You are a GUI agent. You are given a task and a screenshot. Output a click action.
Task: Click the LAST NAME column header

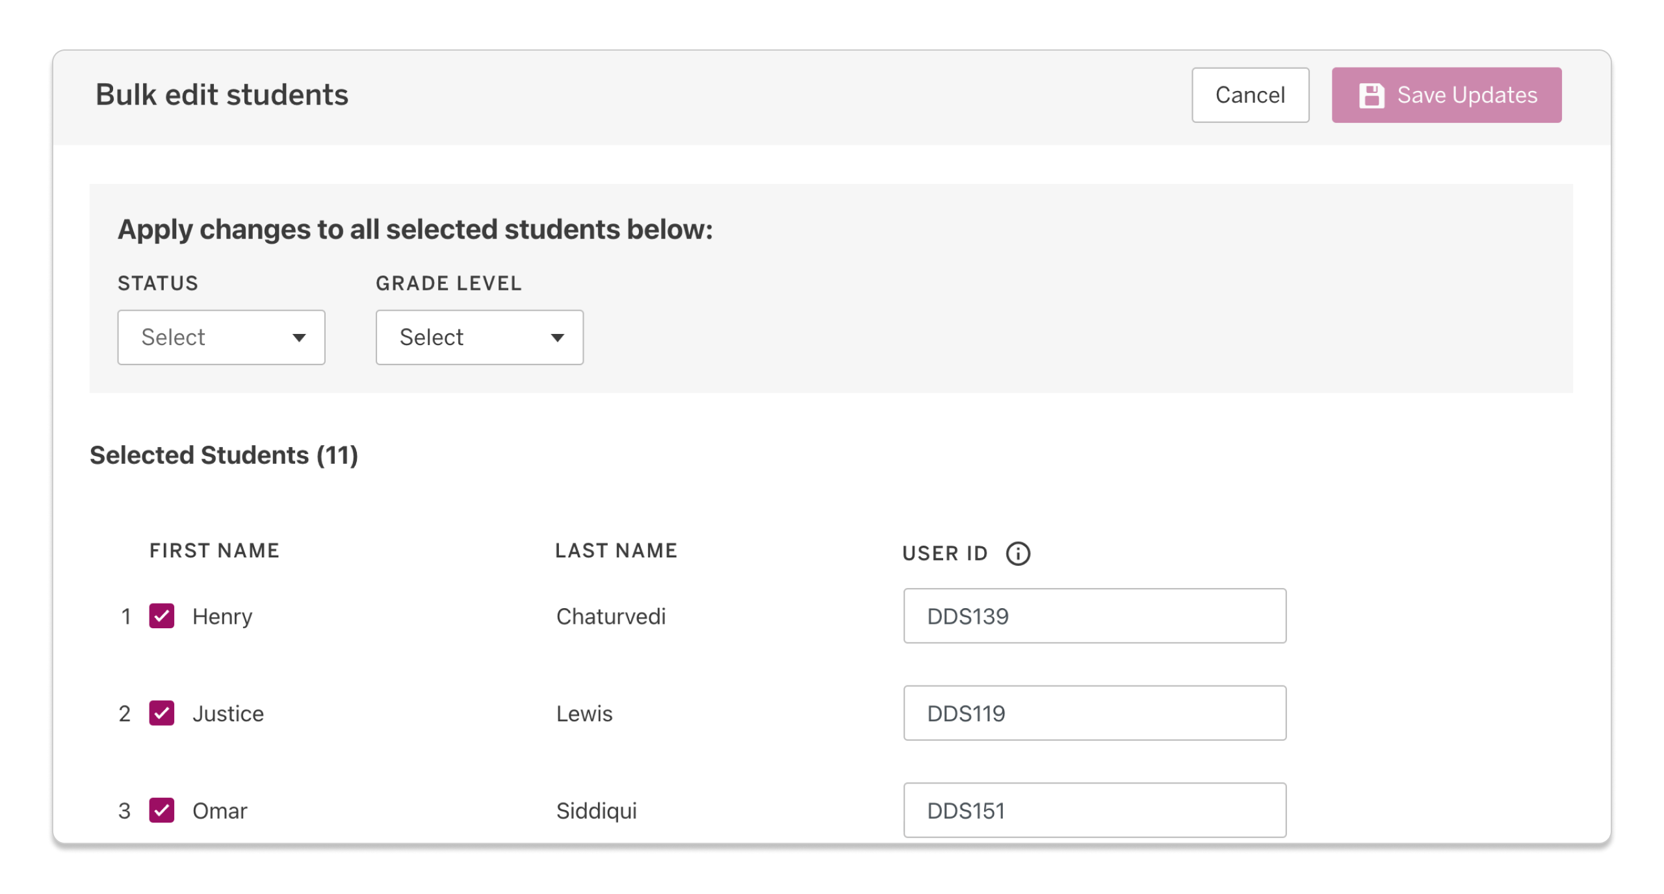coord(616,551)
